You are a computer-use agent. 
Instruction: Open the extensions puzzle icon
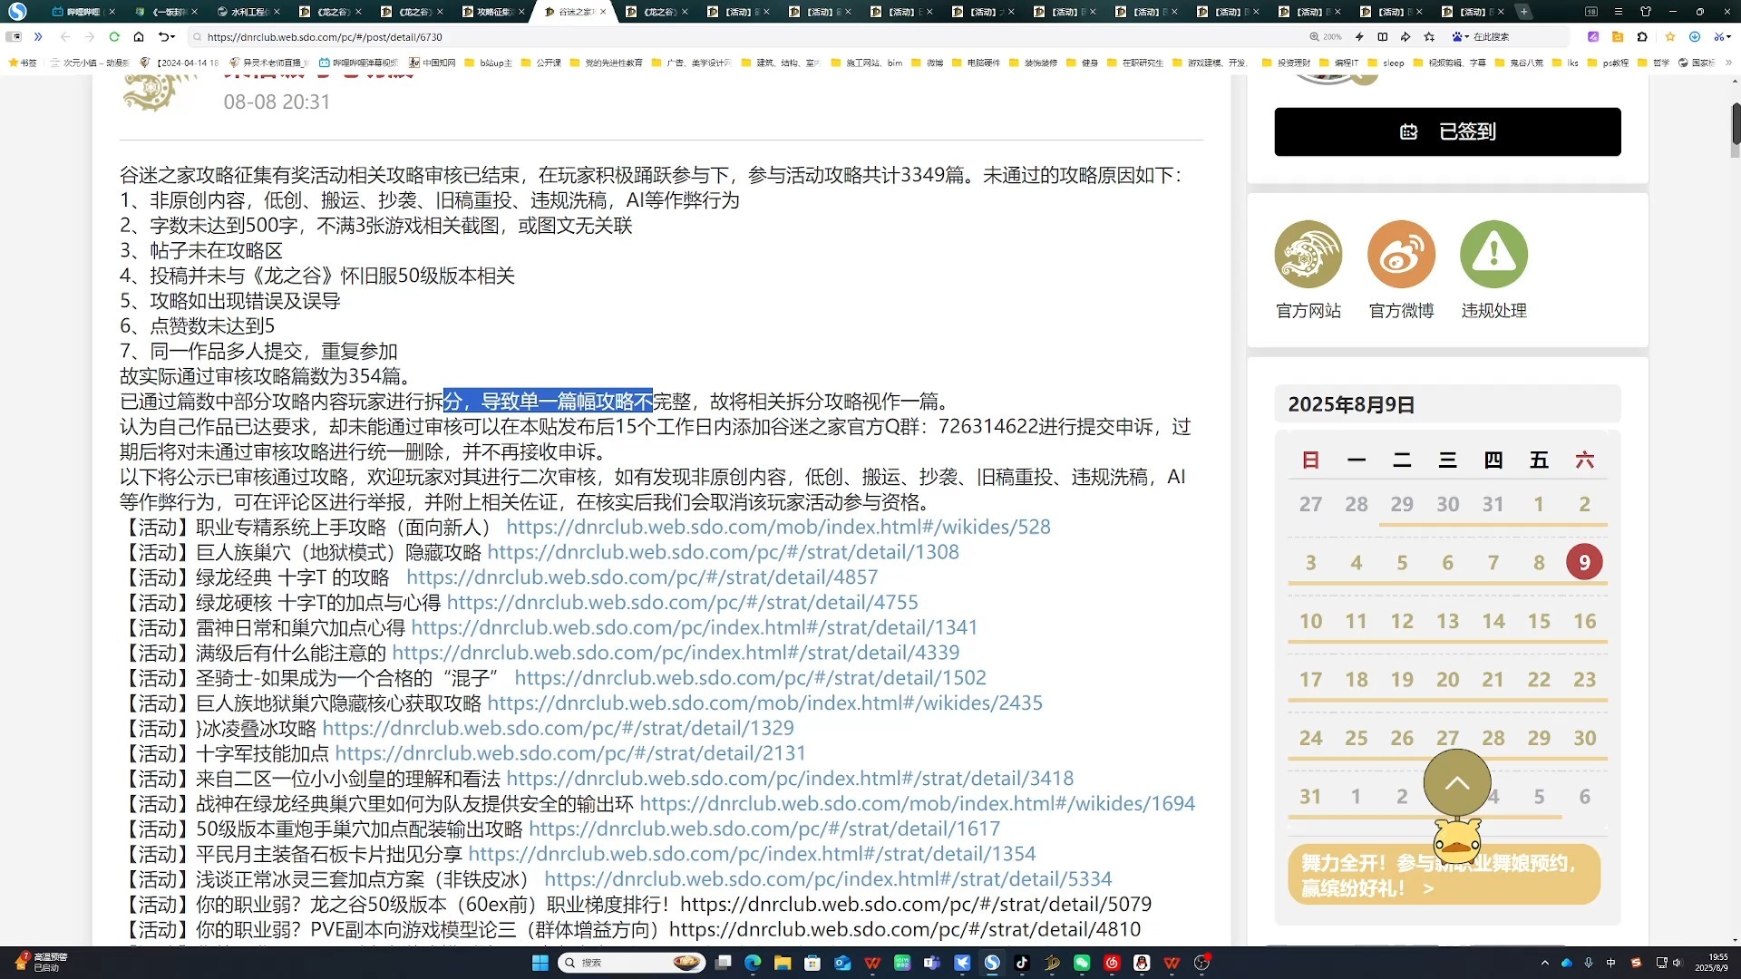click(x=1643, y=37)
